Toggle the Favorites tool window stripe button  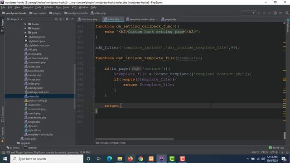(x=2, y=135)
